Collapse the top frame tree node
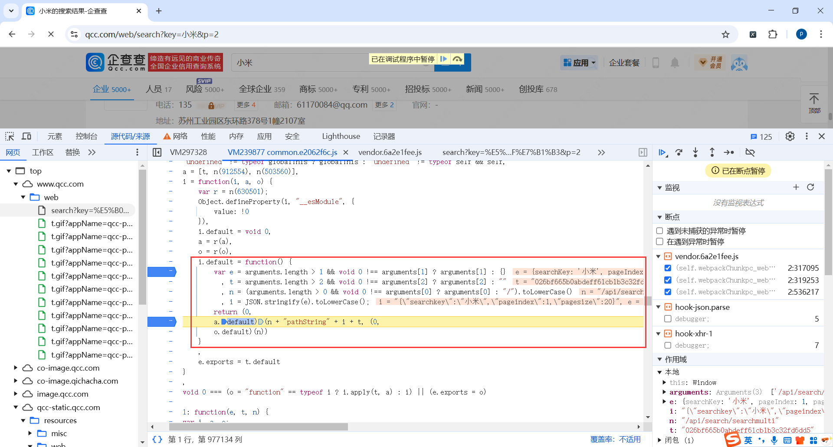The image size is (833, 447). [9, 171]
